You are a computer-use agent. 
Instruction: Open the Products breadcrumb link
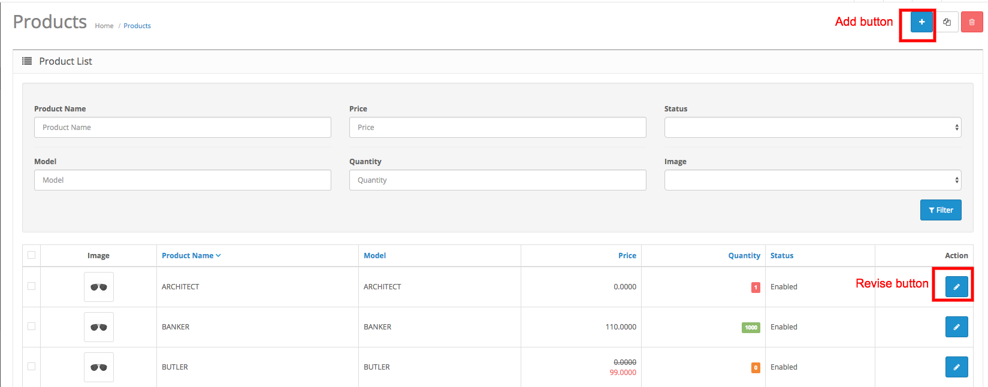137,26
